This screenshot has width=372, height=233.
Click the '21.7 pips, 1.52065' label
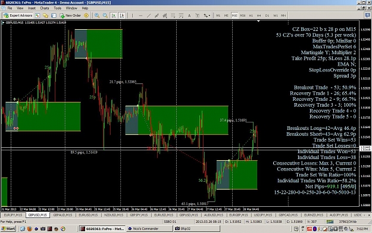coord(123,82)
